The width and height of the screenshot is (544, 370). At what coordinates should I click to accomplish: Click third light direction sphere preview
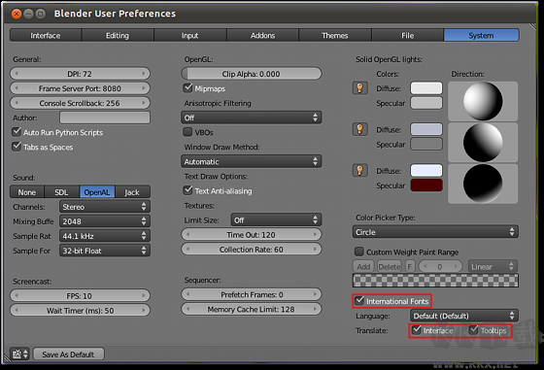[483, 184]
